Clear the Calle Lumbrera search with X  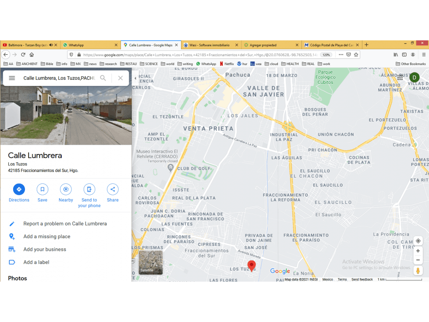coord(121,78)
